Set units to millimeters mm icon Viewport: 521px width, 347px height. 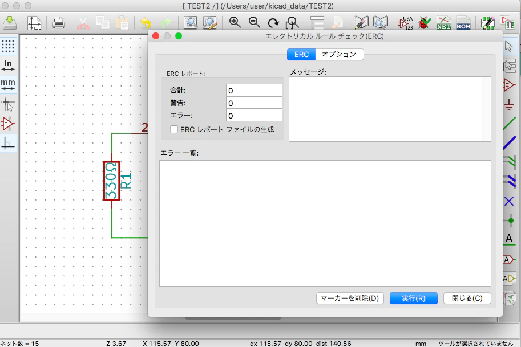(8, 84)
